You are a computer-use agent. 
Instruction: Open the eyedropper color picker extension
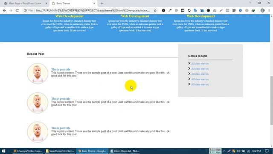[x=170, y=10]
